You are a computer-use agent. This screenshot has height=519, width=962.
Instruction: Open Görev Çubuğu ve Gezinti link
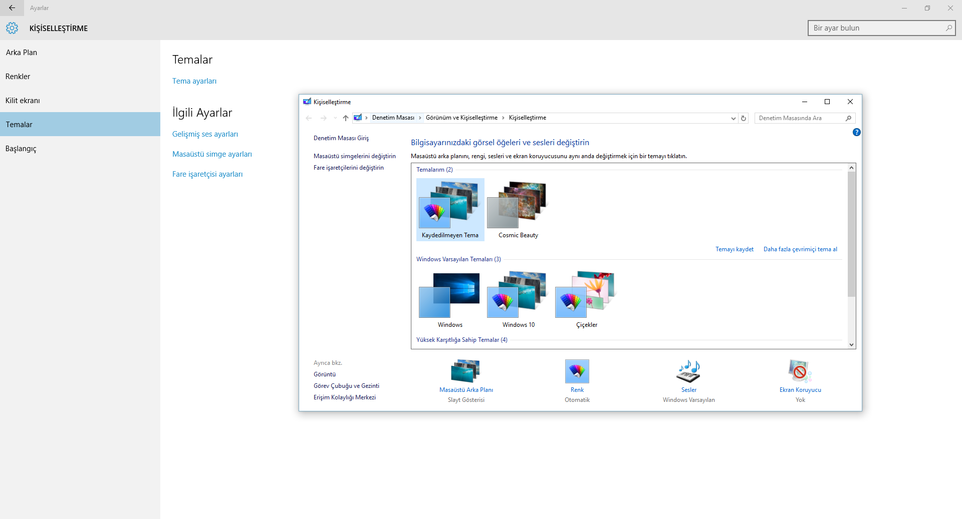click(x=346, y=386)
